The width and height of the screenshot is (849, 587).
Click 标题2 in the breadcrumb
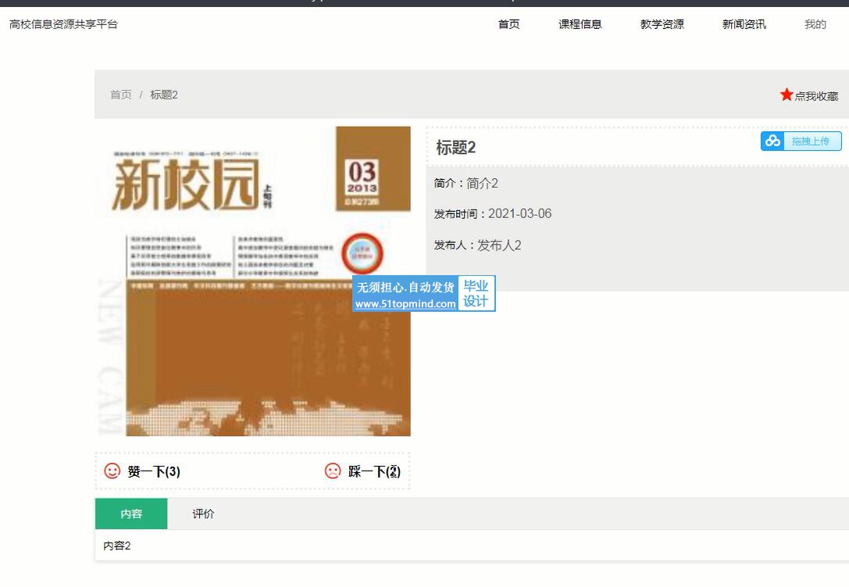164,95
